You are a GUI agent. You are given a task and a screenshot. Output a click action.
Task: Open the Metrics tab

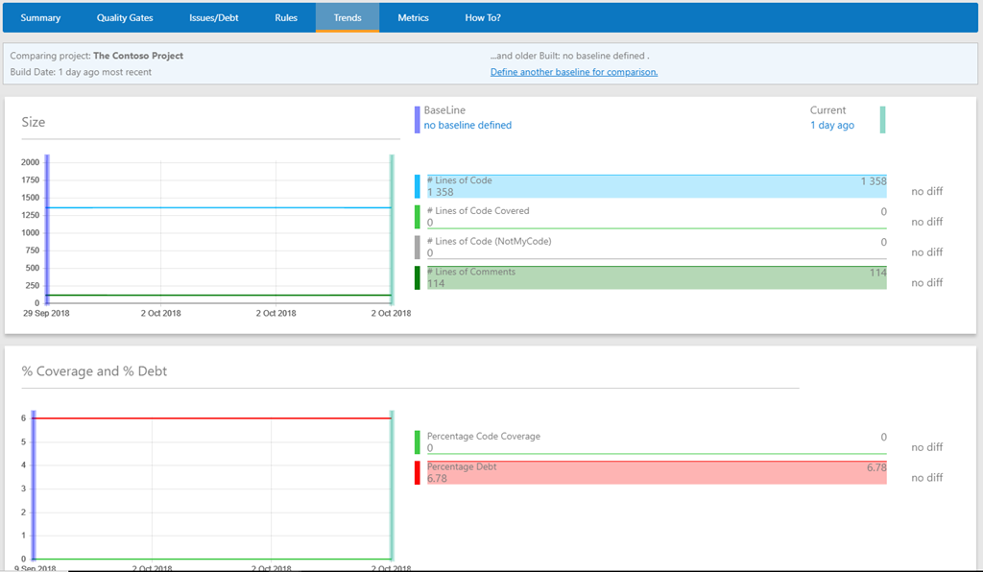(x=413, y=17)
